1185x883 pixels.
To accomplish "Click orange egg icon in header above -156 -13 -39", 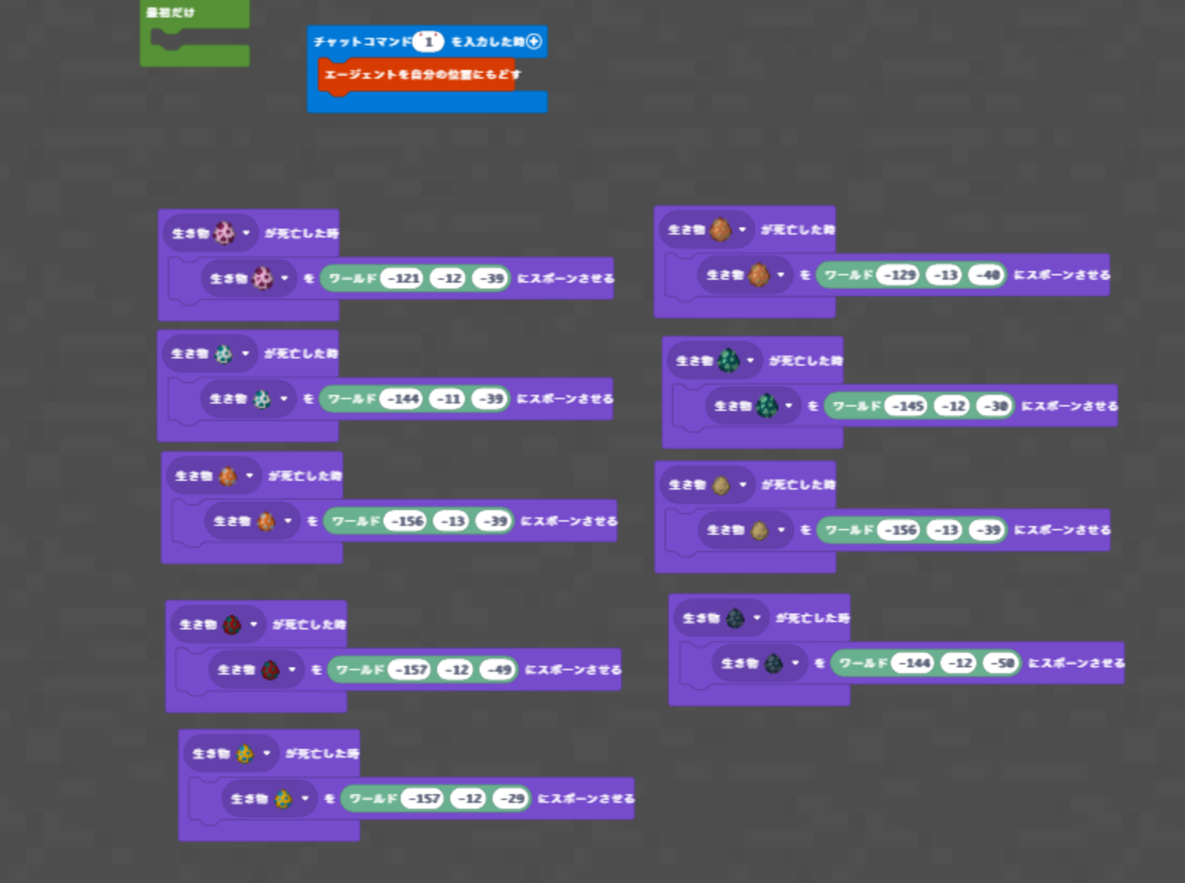I will (227, 476).
